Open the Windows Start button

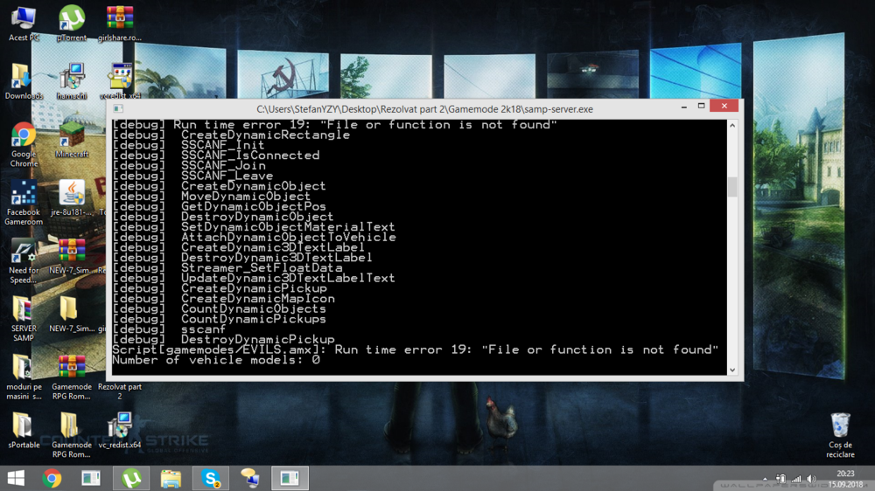pos(16,478)
